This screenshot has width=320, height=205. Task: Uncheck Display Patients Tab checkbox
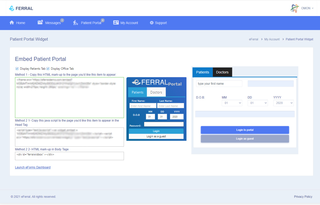(x=17, y=69)
